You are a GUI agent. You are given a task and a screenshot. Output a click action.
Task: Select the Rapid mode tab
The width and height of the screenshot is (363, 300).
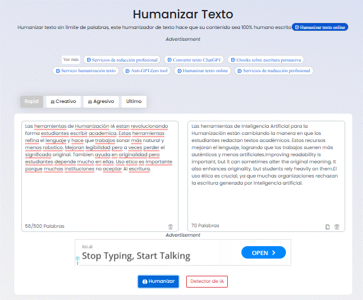pos(31,101)
